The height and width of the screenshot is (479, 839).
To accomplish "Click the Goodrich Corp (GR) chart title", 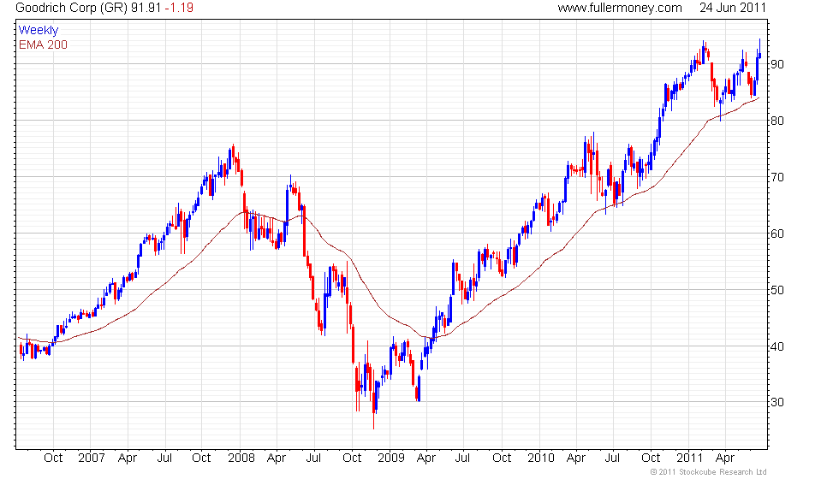I will click(x=72, y=8).
